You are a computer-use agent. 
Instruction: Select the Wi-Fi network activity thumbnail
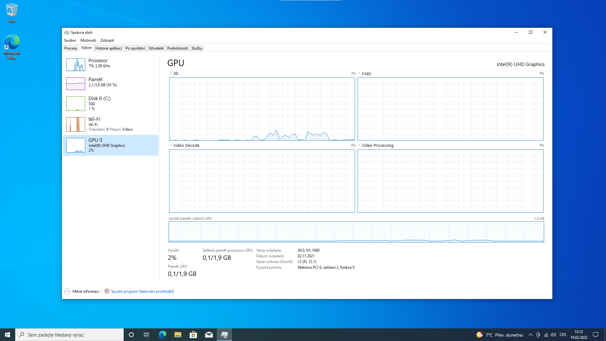(x=76, y=124)
